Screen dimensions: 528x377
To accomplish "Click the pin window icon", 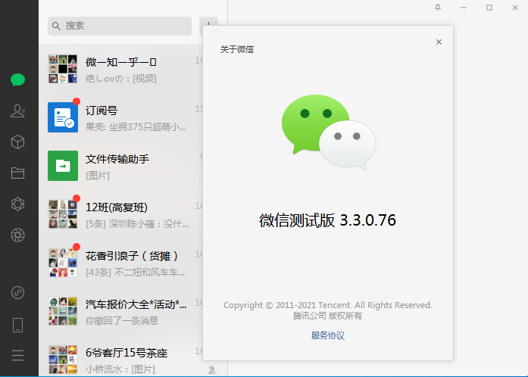I will pos(438,8).
